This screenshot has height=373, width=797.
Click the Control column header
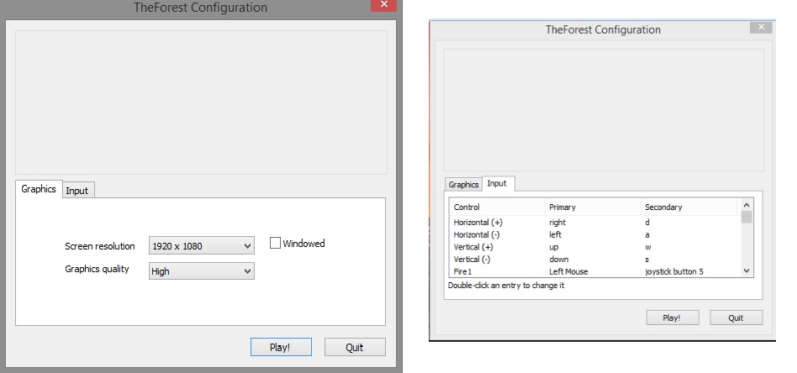[x=498, y=207]
